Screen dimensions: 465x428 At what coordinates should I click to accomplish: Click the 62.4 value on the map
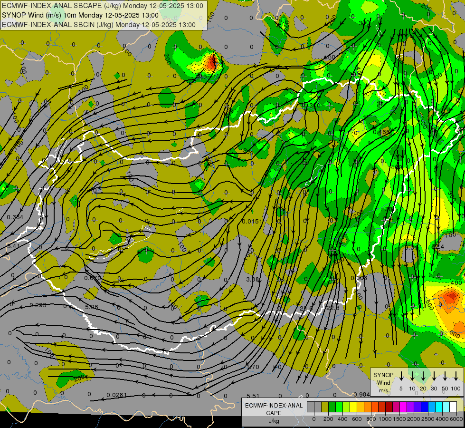[x=438, y=247]
